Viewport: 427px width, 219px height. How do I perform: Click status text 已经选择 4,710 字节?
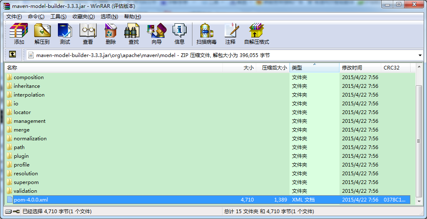pyautogui.click(x=57, y=211)
